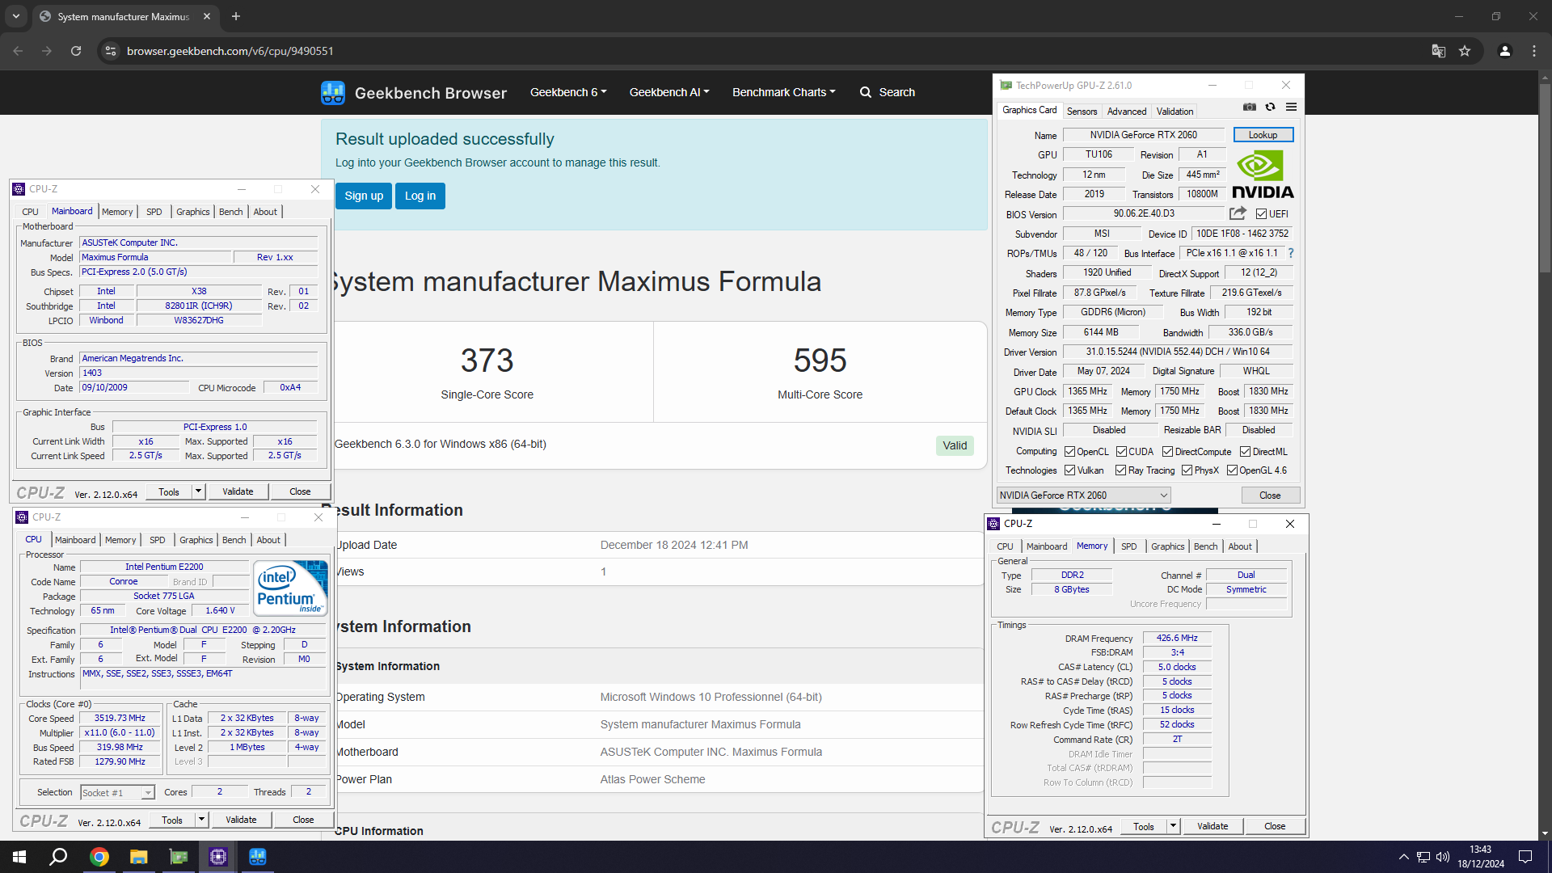
Task: Click the Log in button
Action: [420, 196]
